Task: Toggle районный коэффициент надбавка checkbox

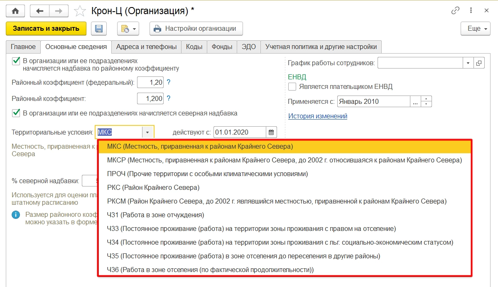Action: [16, 61]
